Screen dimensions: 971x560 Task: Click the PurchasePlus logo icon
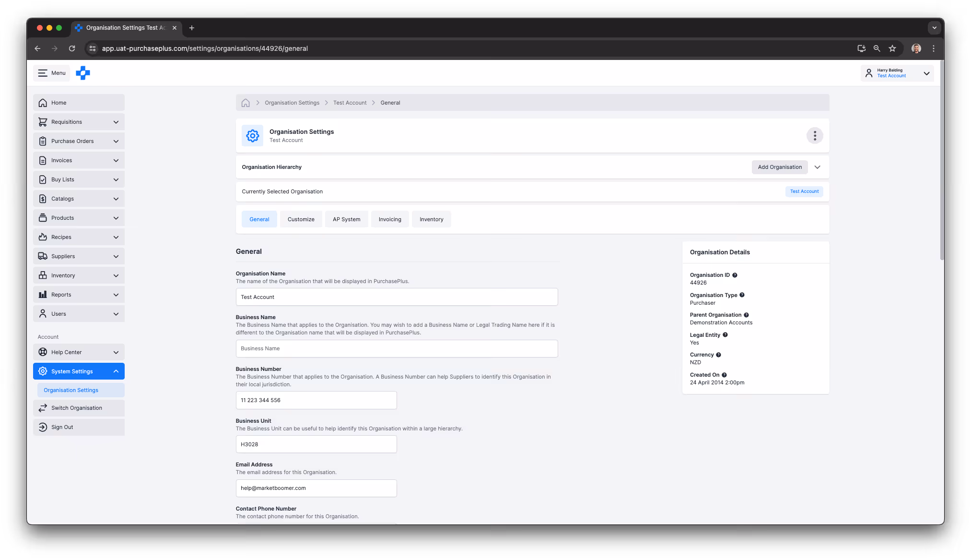point(83,73)
